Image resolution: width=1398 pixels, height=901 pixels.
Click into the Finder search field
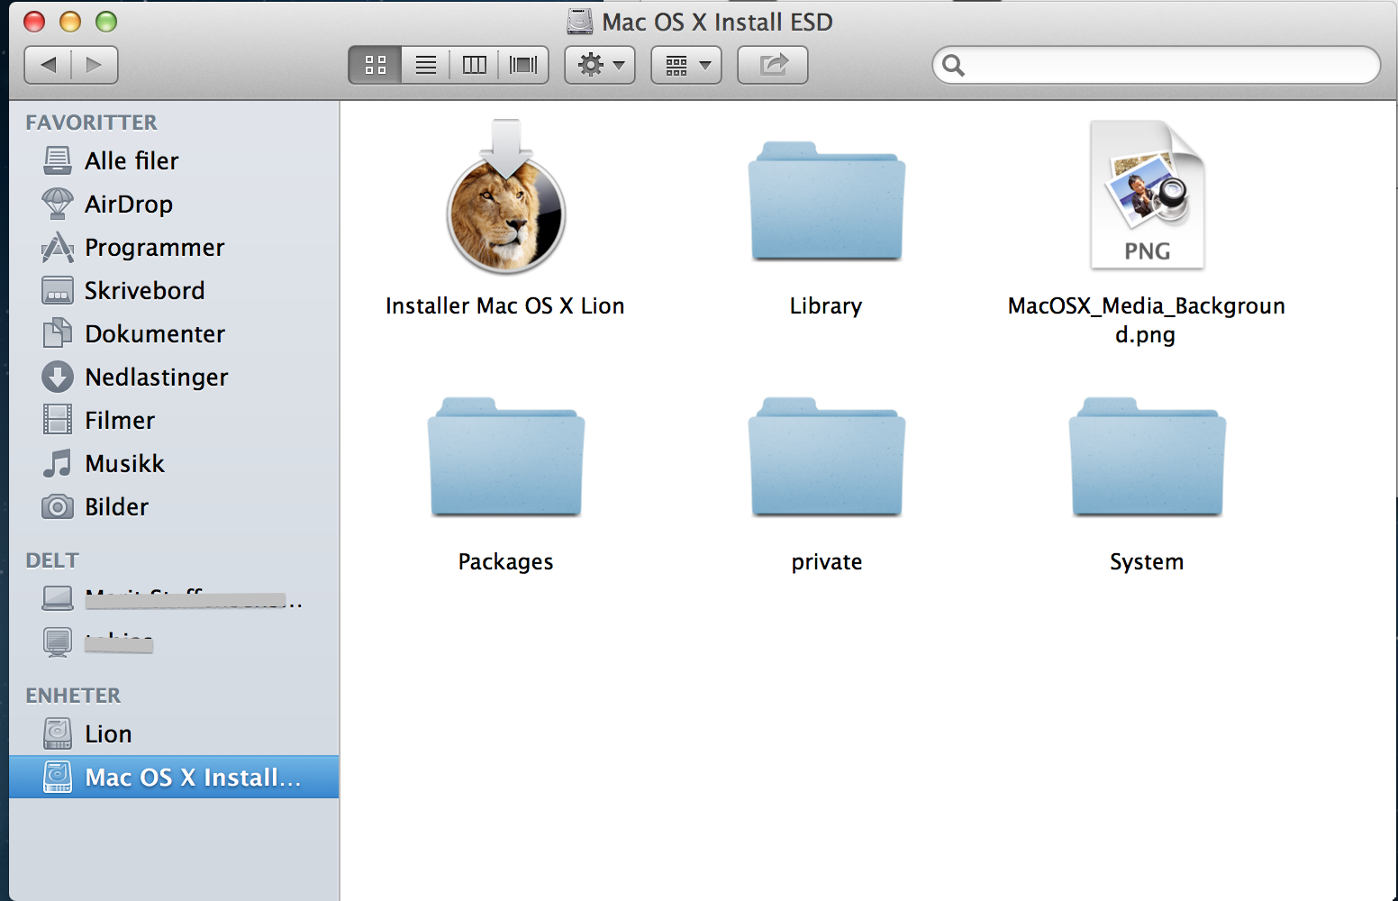pos(1157,65)
